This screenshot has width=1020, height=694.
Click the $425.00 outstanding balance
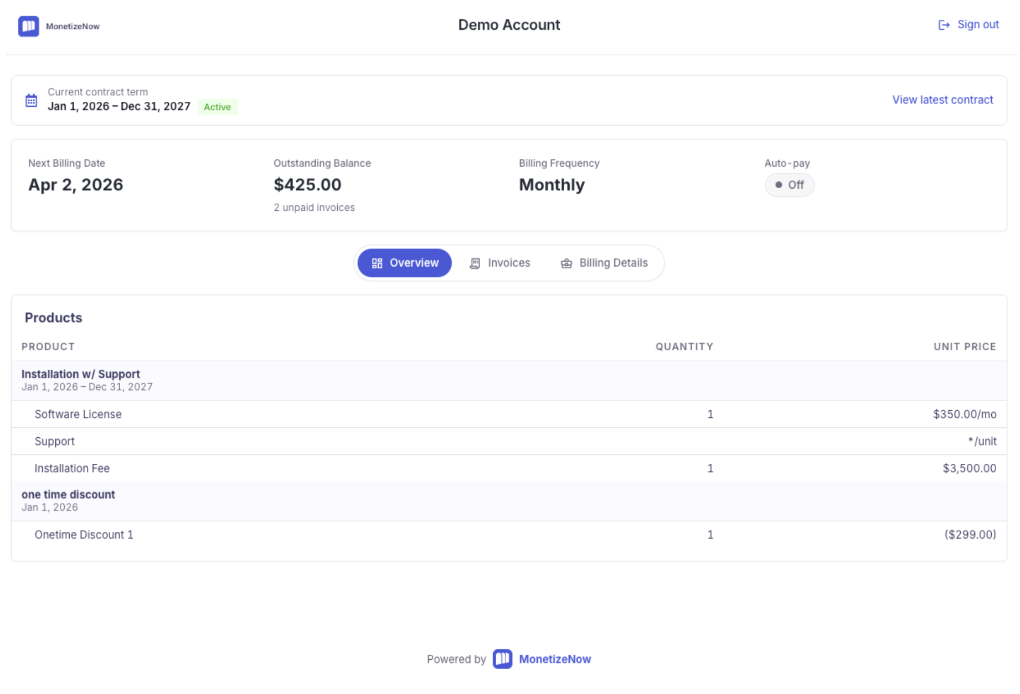[x=307, y=184]
